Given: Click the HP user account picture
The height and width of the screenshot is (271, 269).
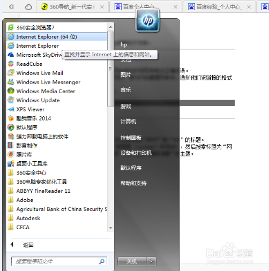Looking at the screenshot, I should click(x=147, y=20).
